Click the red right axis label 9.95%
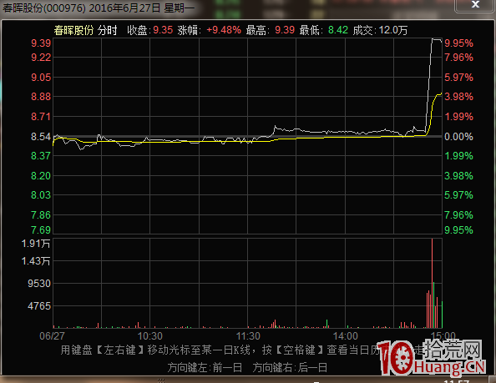Screen dimensions: 496x383 coord(458,43)
